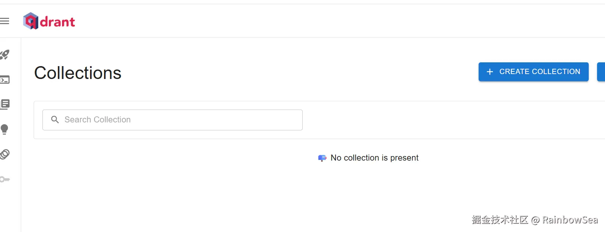The width and height of the screenshot is (605, 232).
Task: Open the Welcome rocket page
Action: coord(5,55)
